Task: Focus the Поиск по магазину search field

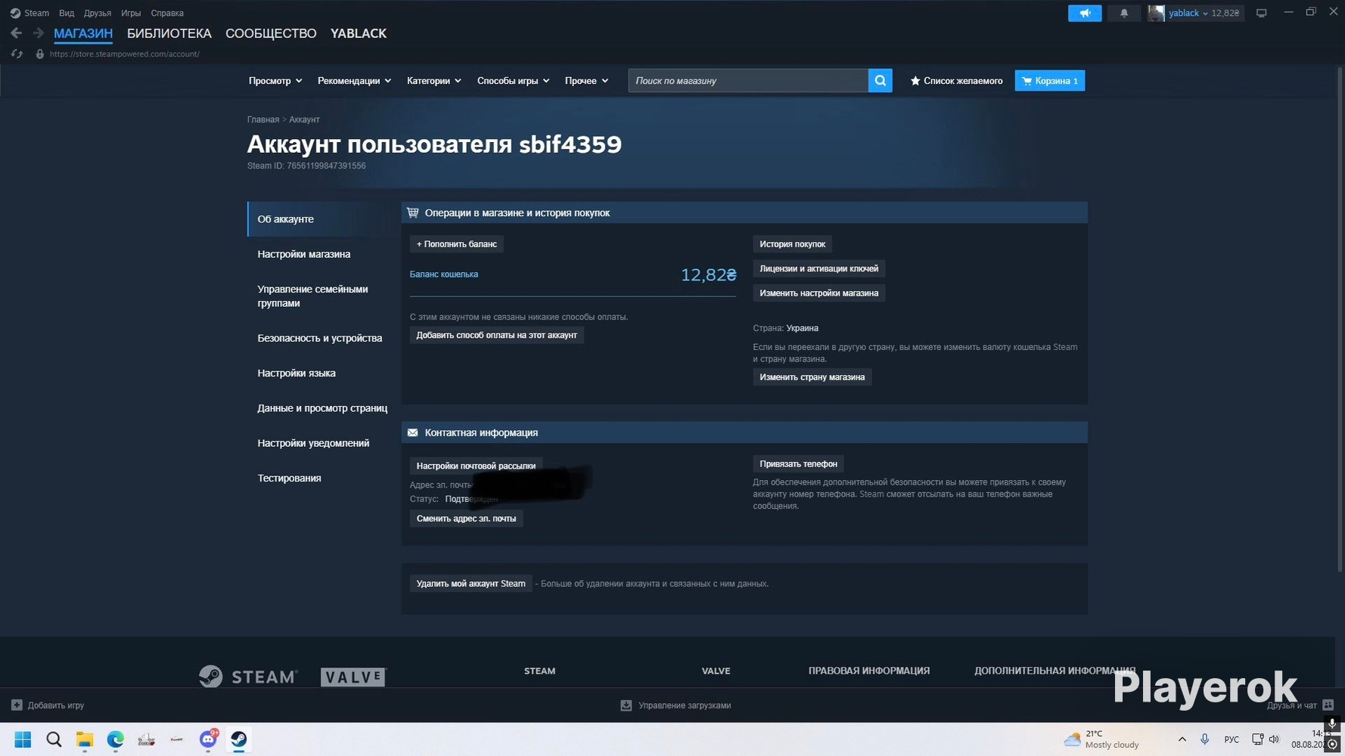Action: tap(748, 81)
